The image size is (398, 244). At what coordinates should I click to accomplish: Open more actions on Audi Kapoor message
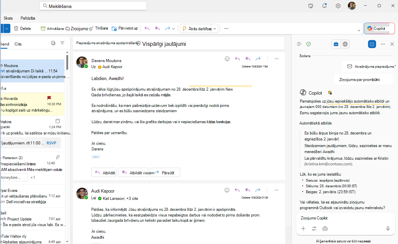(277, 190)
